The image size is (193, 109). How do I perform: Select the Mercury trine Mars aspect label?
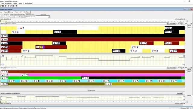(134, 51)
